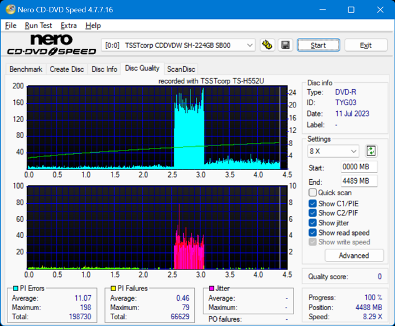Click the Nero app icon in title bar
Screen dimensions: 395x326
click(x=10, y=10)
